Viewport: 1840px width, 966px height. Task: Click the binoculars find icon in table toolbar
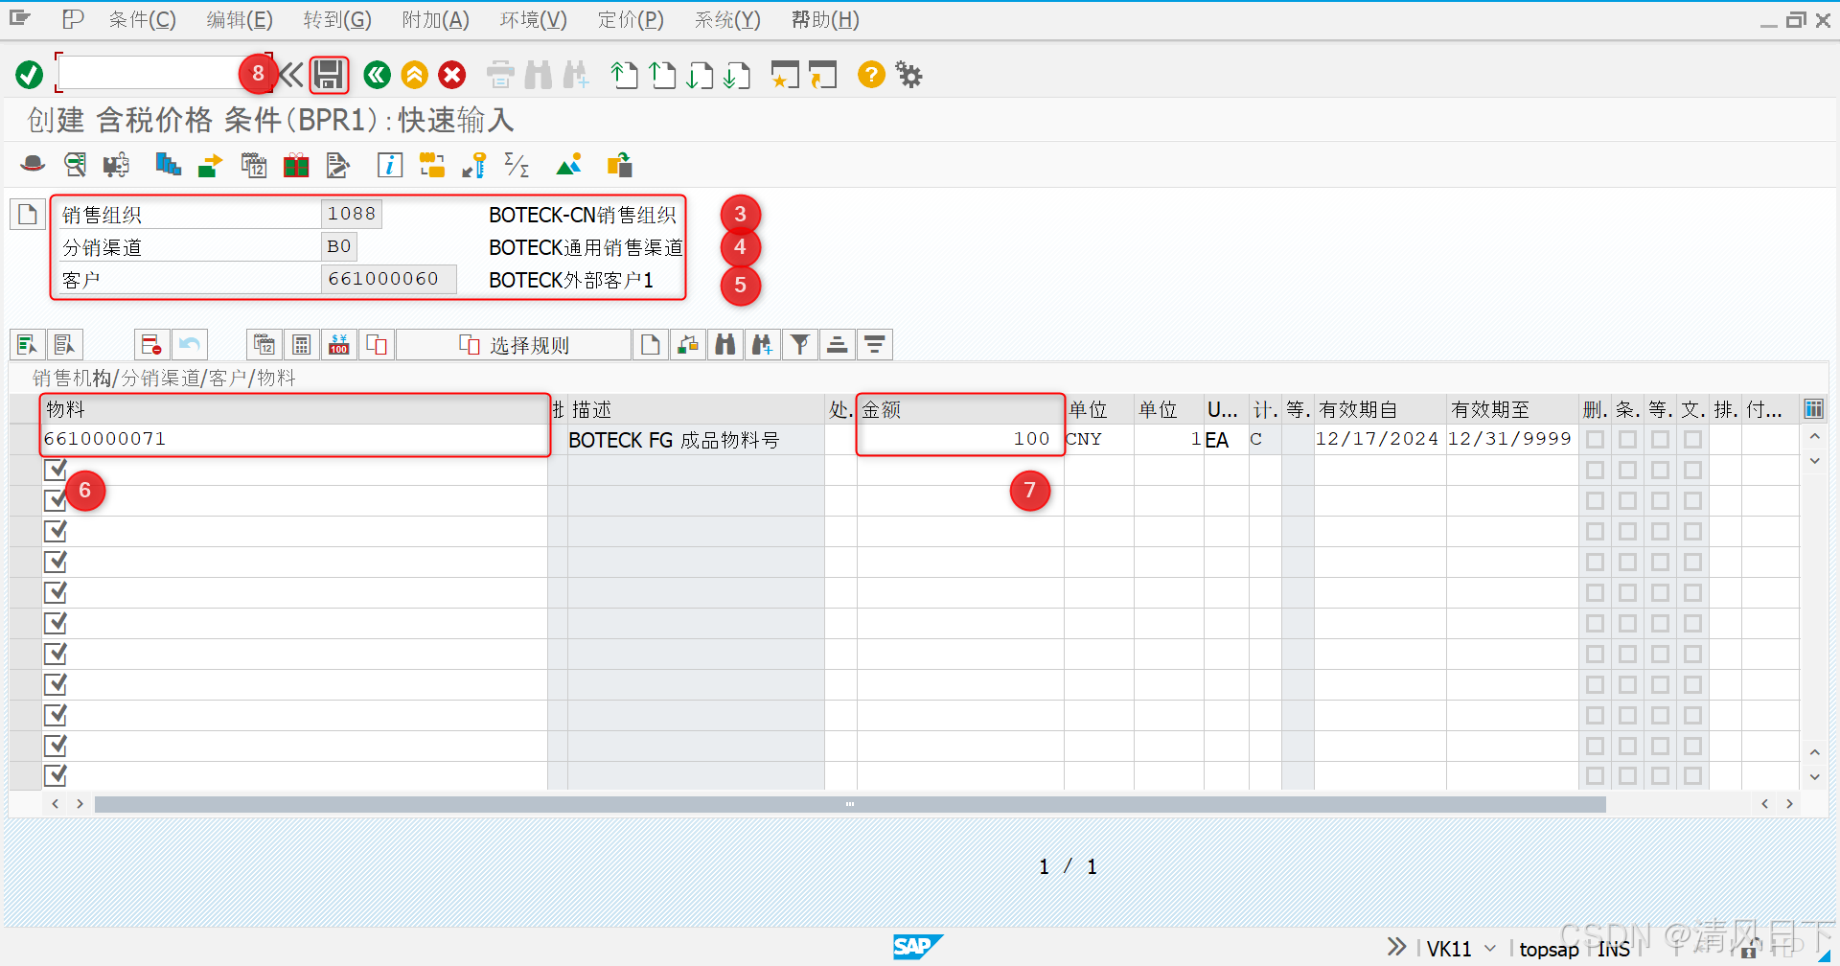click(x=725, y=344)
